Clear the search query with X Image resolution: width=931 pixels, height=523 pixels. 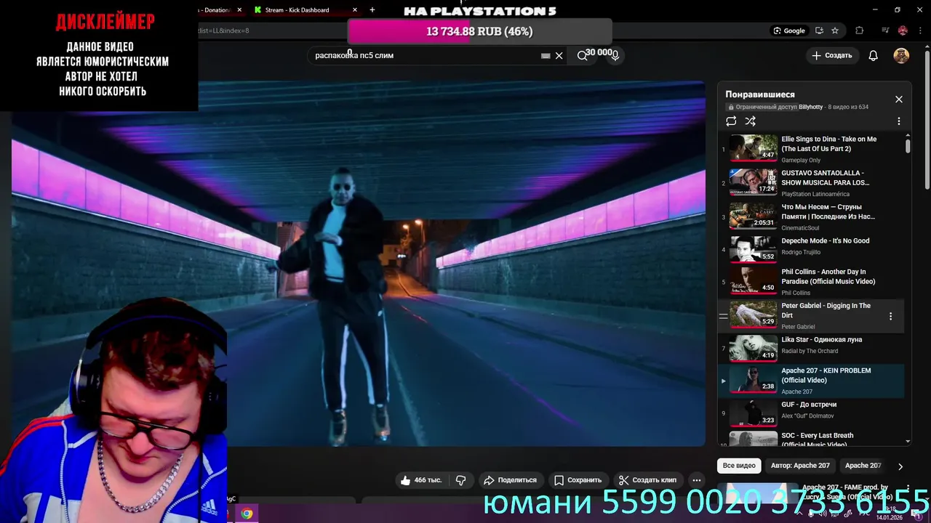559,55
